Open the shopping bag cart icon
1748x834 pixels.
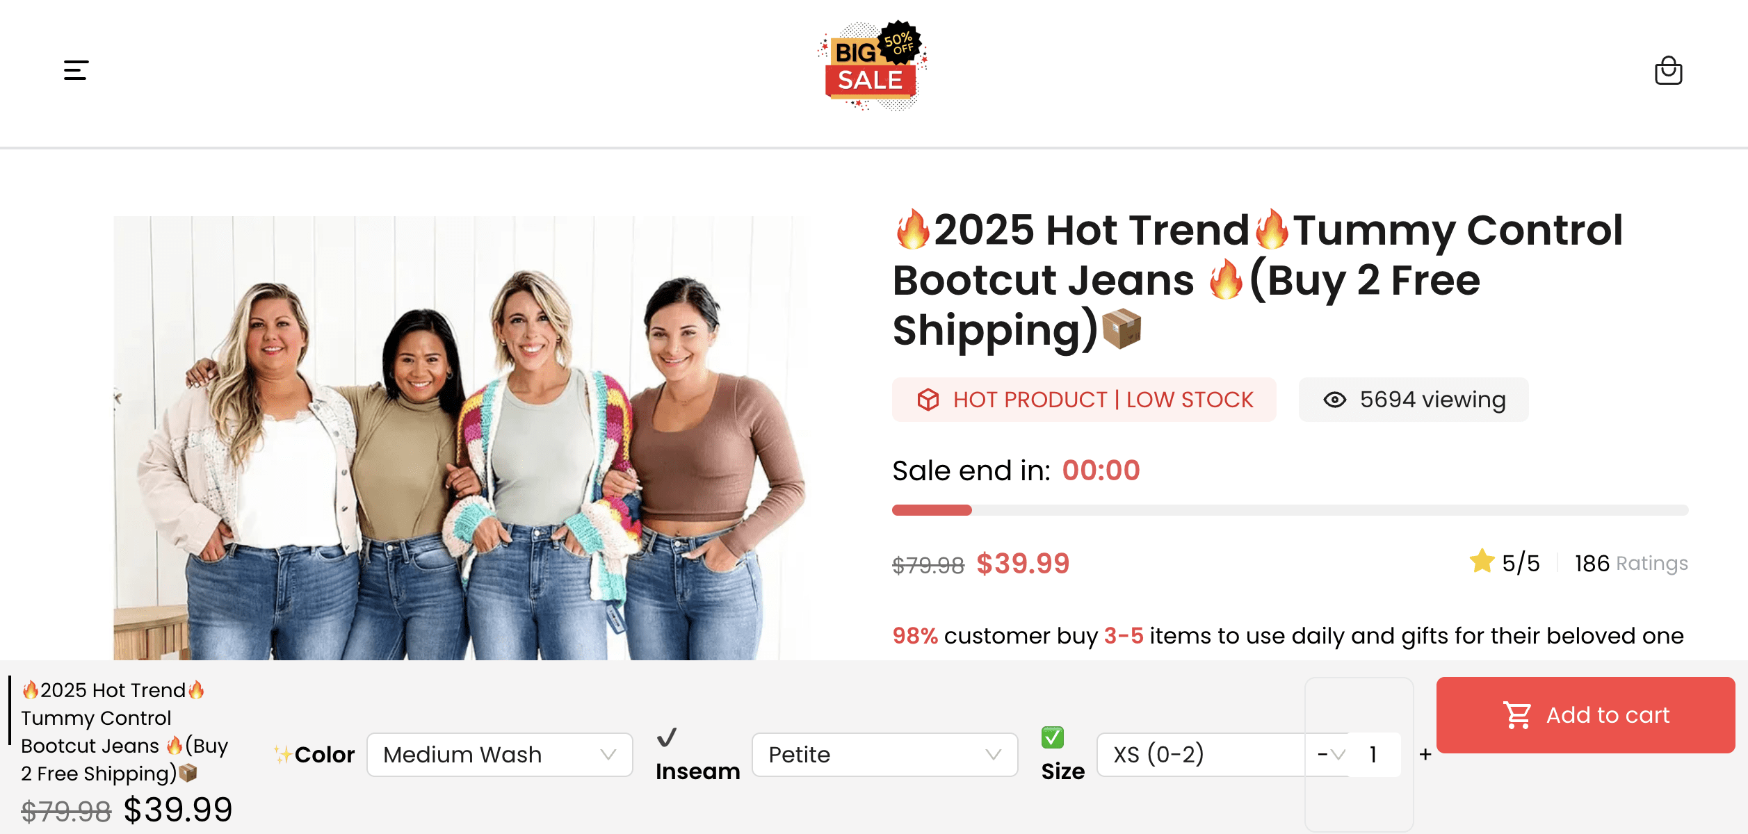[x=1668, y=70]
